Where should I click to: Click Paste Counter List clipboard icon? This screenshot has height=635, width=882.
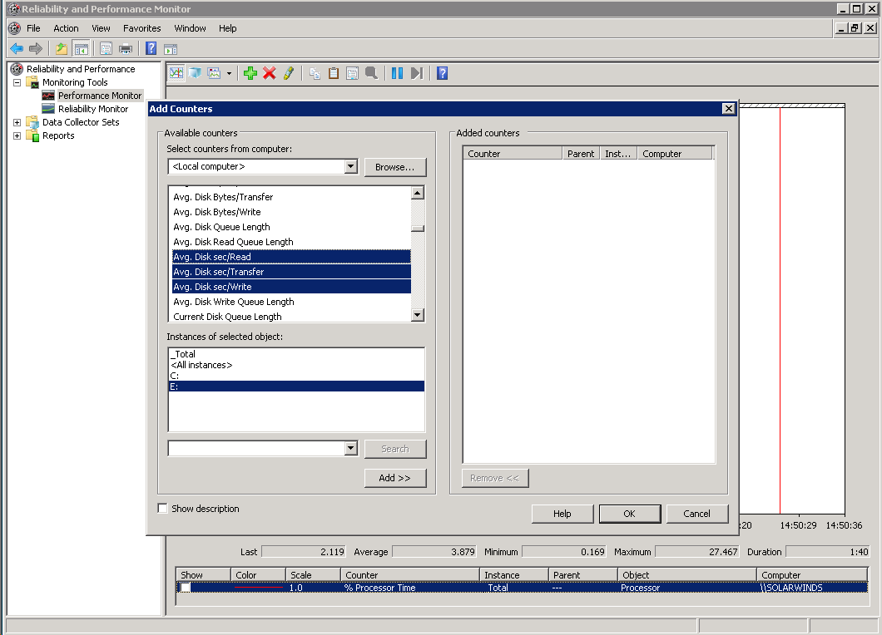coord(334,73)
